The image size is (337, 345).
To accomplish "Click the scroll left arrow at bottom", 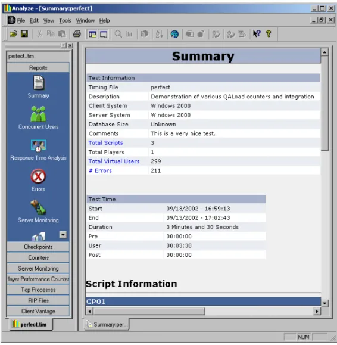I will [x=89, y=312].
